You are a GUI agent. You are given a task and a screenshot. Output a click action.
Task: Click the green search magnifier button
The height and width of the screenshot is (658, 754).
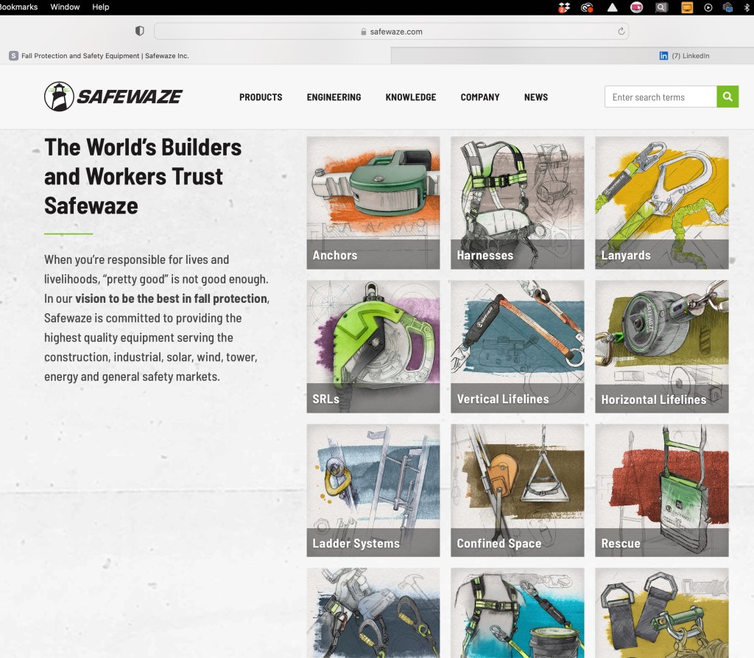(727, 97)
